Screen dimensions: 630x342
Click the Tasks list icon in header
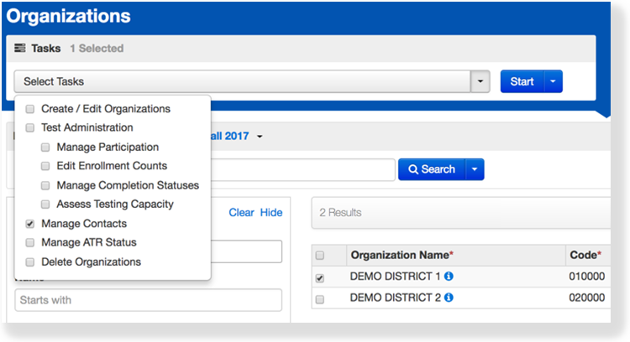tap(20, 49)
